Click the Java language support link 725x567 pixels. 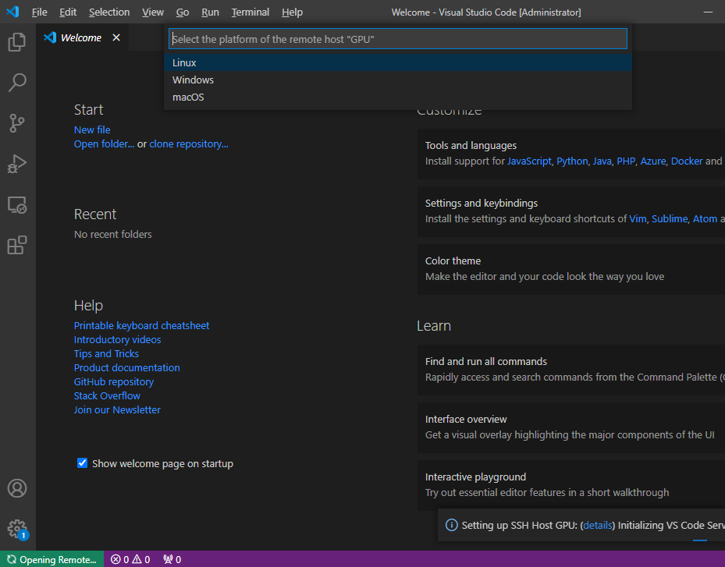click(x=602, y=161)
